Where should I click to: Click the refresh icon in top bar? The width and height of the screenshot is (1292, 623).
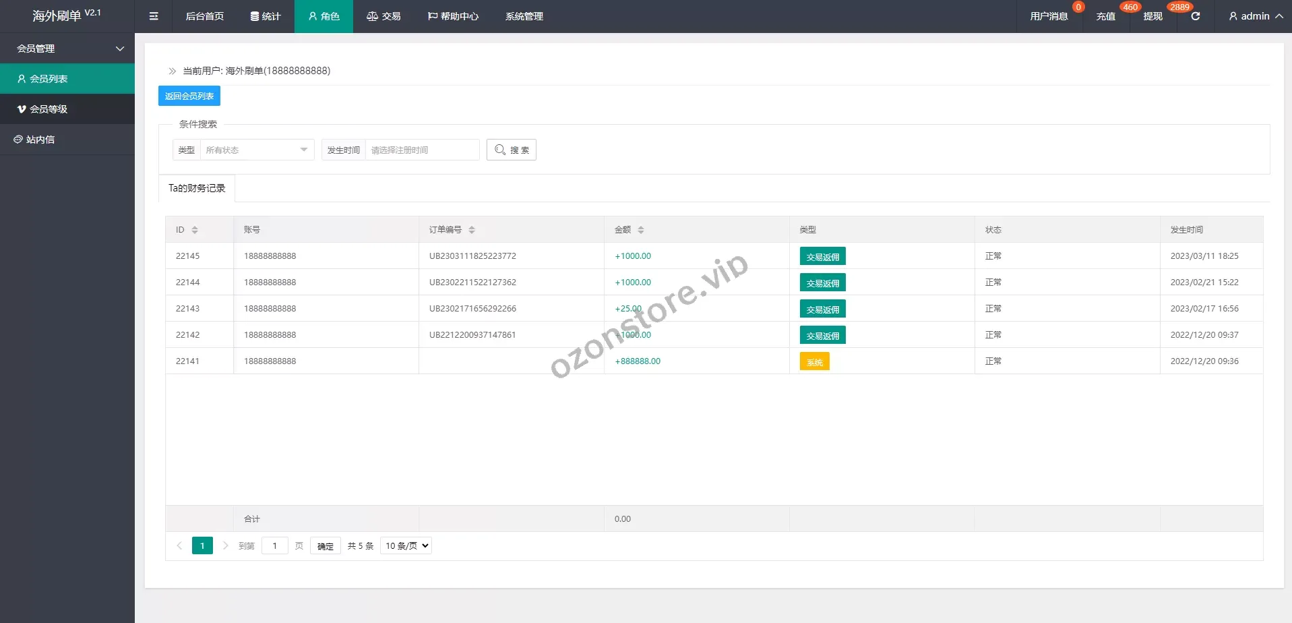(x=1195, y=16)
